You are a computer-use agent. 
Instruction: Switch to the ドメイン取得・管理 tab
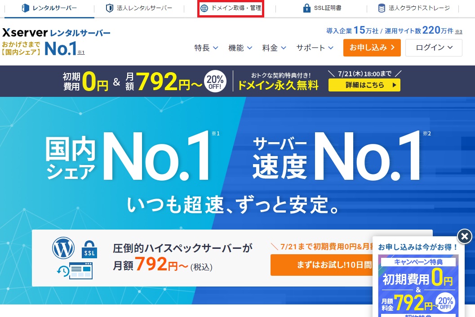point(231,8)
